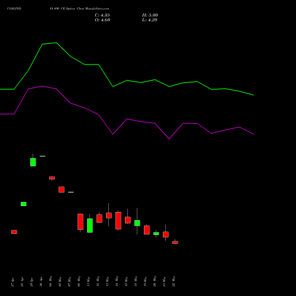Select the last red candlestick for 22 May
Image resolution: width=296 pixels, height=296 pixels.
click(x=175, y=242)
